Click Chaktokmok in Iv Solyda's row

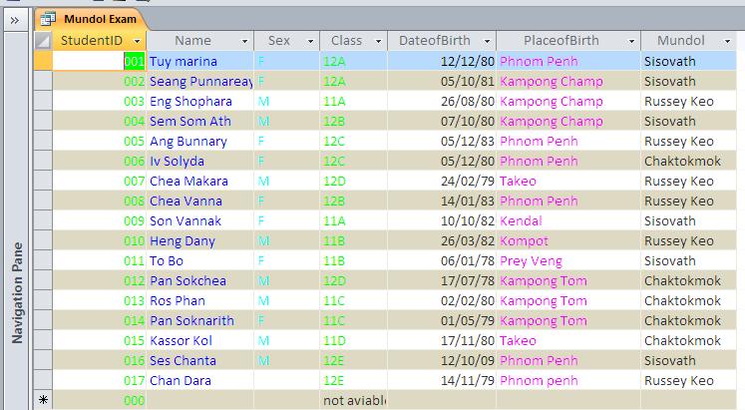tap(682, 161)
